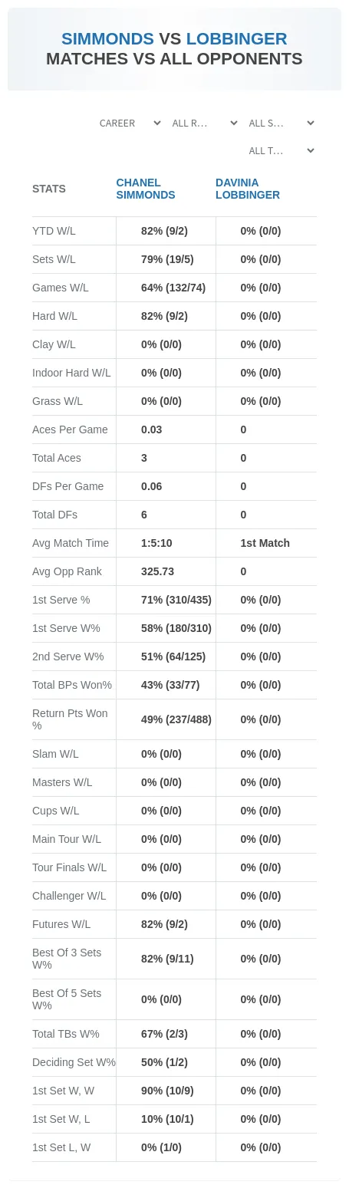Select the Total TBs W% value 67% (2/3)
Viewport: 349px width, 1188px height.
pyautogui.click(x=164, y=1034)
